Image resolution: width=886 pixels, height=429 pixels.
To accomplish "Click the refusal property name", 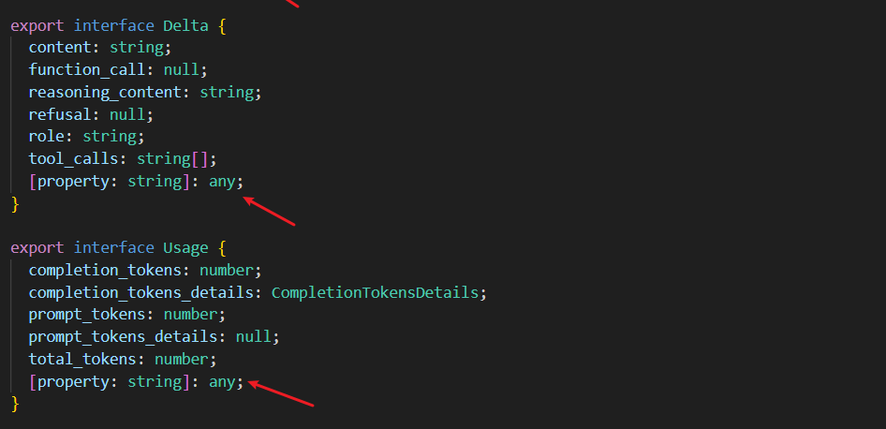I will click(60, 114).
